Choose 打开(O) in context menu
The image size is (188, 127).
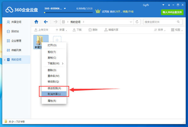[54, 45]
